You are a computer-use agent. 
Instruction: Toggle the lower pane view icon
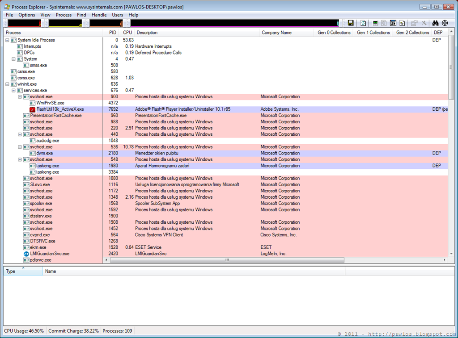pos(393,23)
